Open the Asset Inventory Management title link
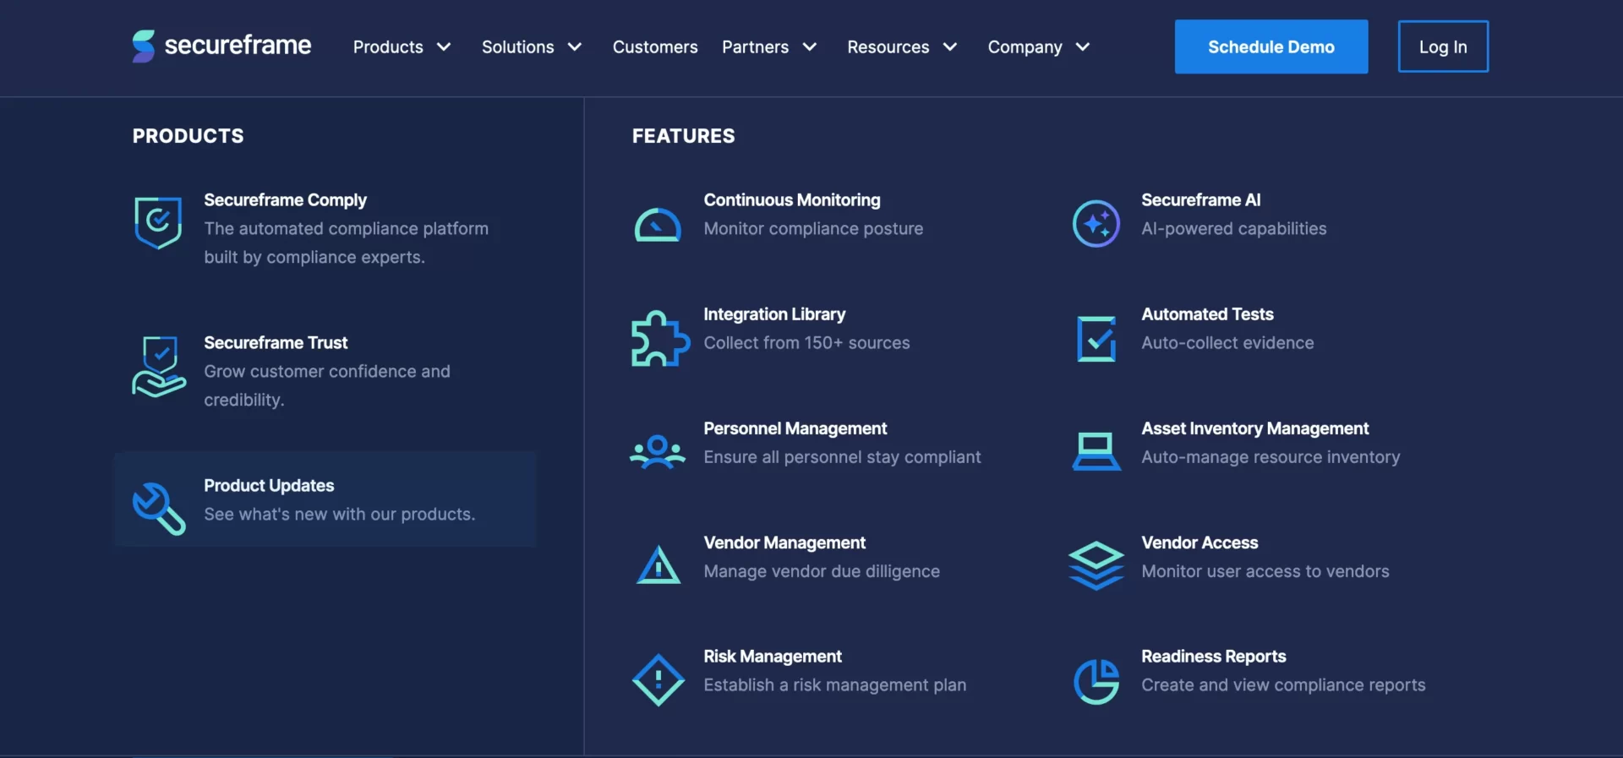 (1254, 428)
